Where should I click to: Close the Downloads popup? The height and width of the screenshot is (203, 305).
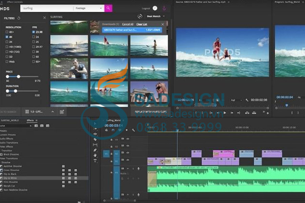(x=163, y=24)
